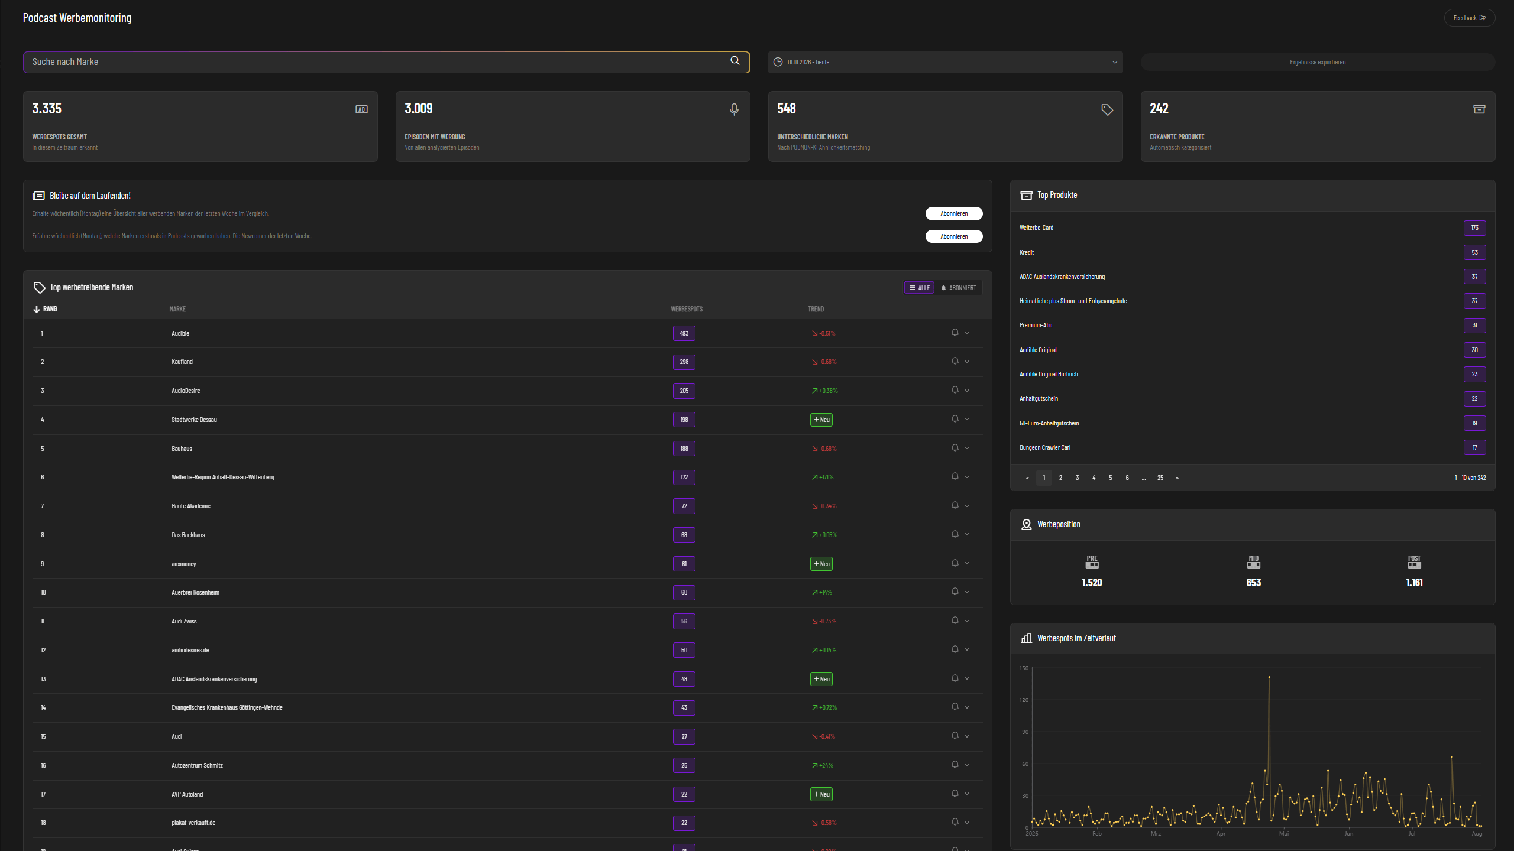Click the archive icon beside Top Produkte
1514x851 pixels.
tap(1027, 196)
